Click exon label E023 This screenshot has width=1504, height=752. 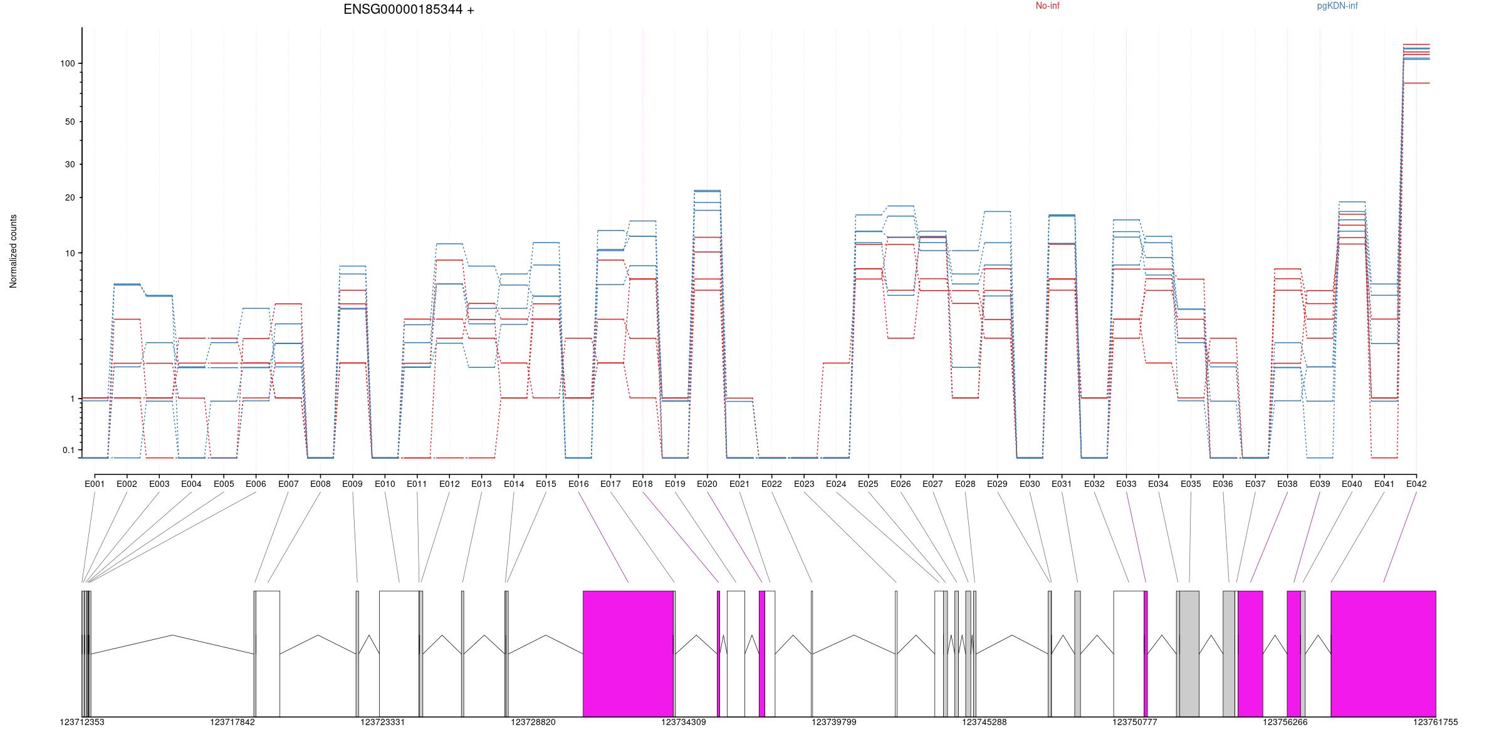(x=804, y=484)
